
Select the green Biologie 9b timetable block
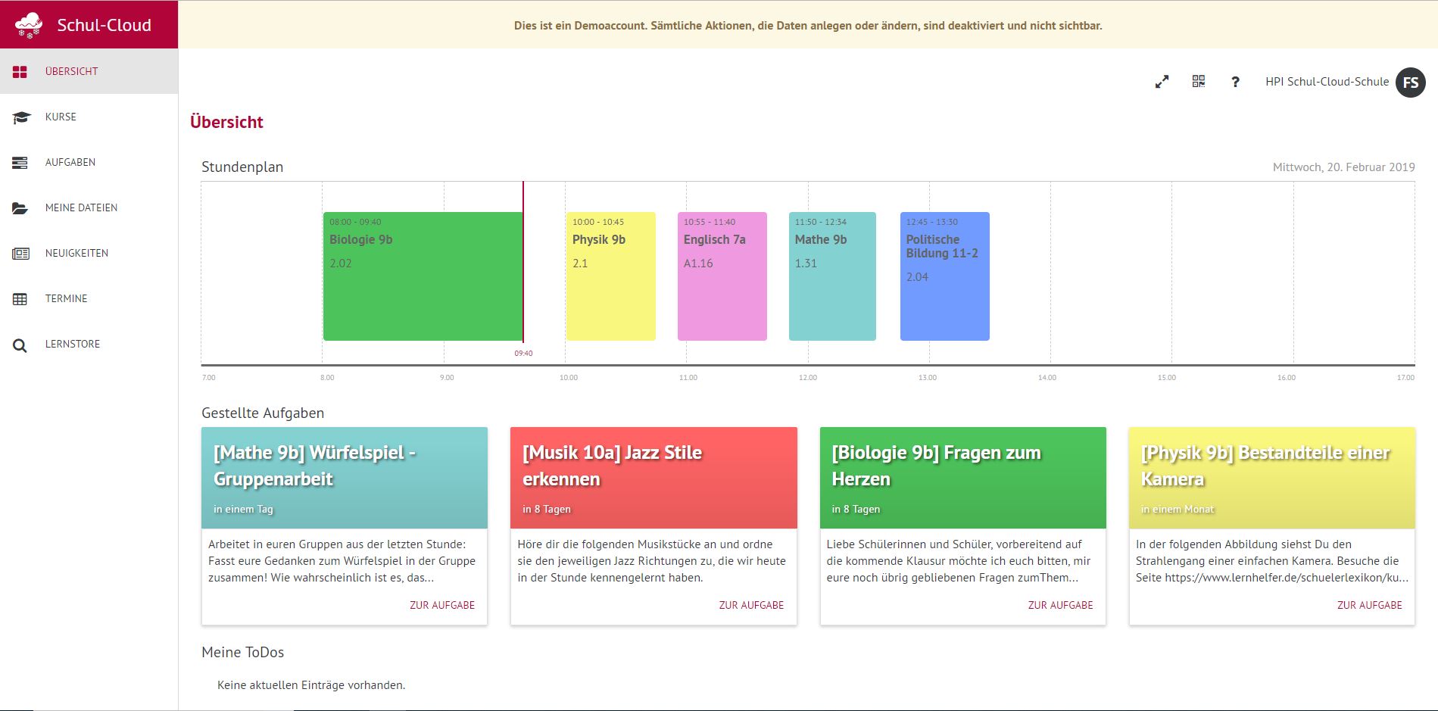422,276
